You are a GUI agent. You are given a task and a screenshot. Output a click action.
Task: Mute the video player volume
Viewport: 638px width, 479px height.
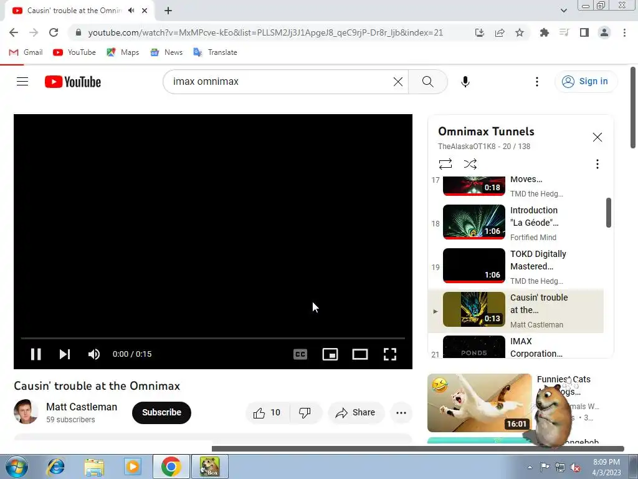click(94, 354)
